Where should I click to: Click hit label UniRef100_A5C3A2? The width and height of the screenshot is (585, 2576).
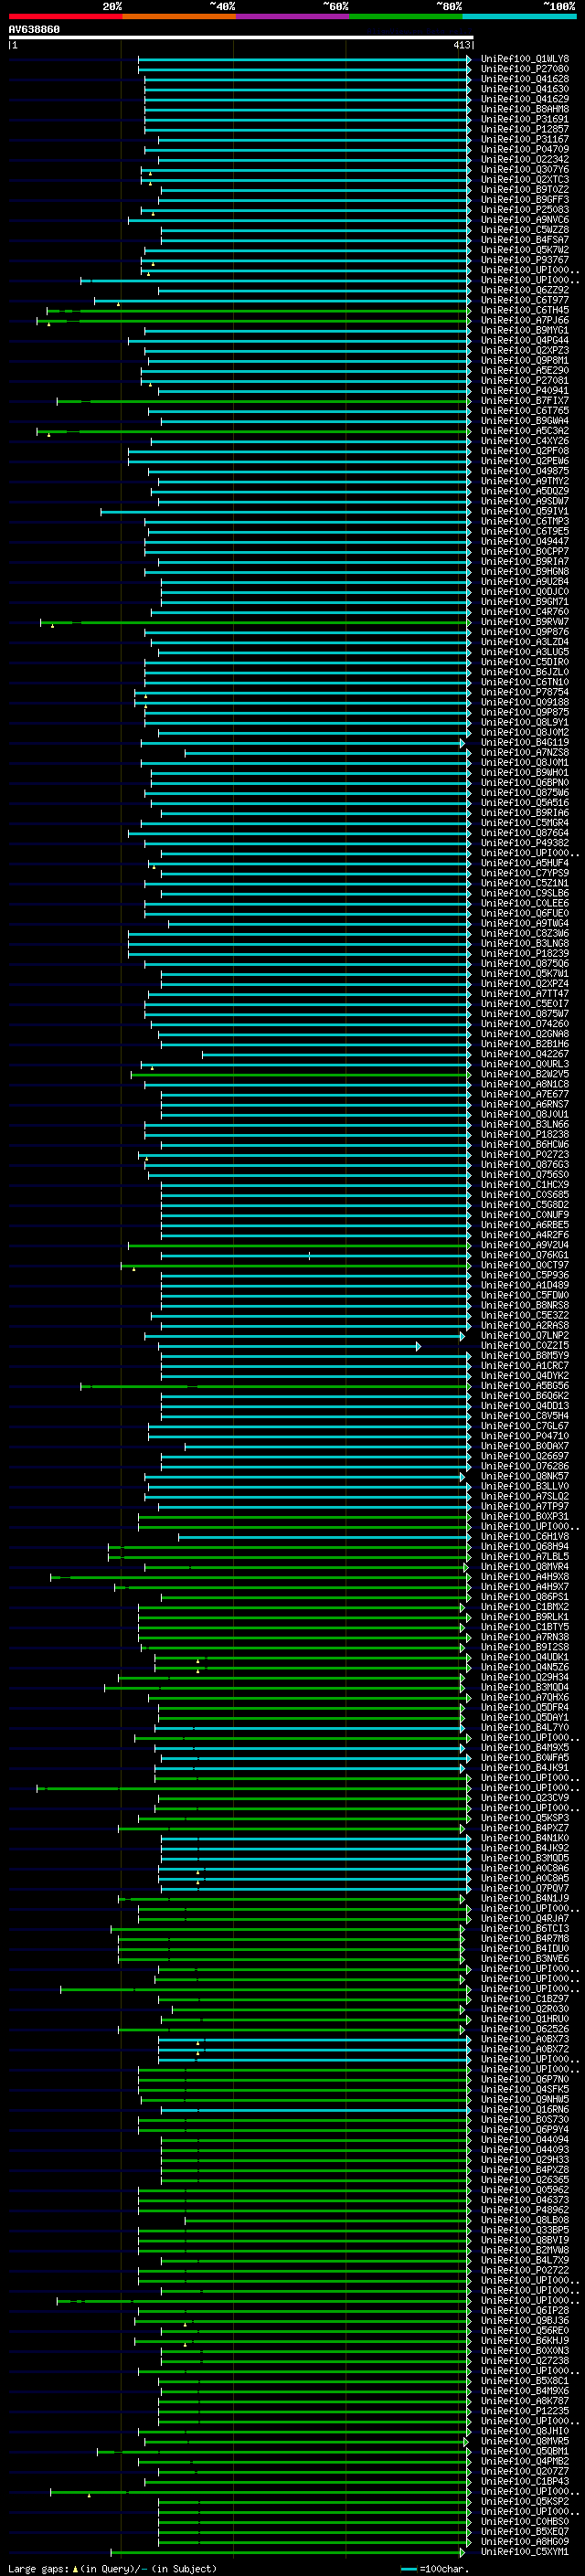[525, 431]
